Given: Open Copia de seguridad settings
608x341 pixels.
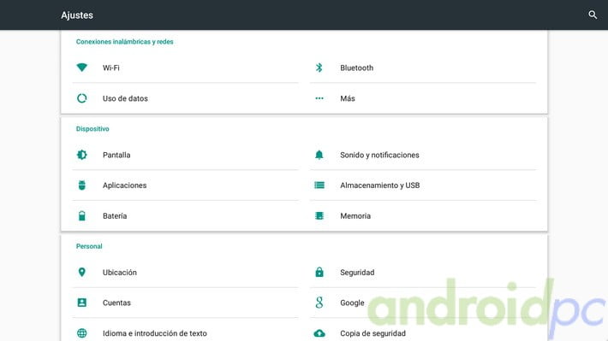Looking at the screenshot, I should coord(423,330).
